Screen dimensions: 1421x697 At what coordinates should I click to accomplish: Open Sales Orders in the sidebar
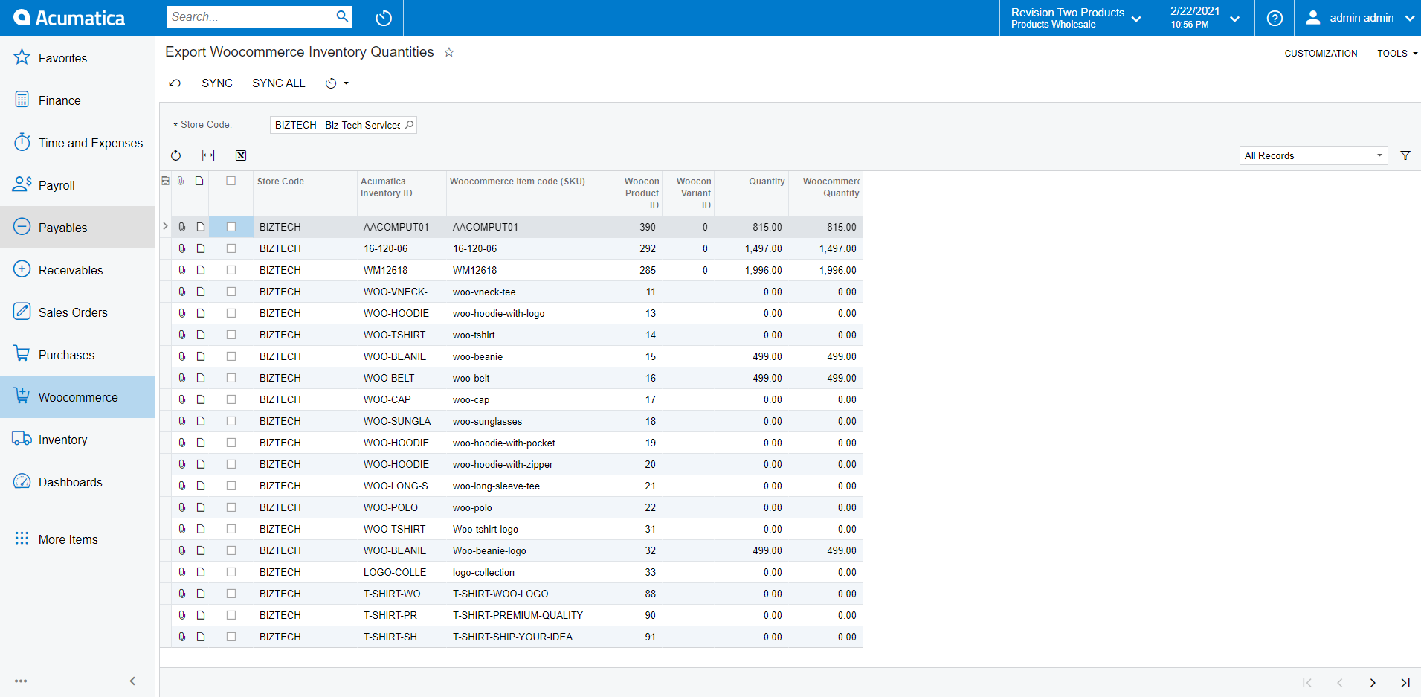click(x=73, y=312)
